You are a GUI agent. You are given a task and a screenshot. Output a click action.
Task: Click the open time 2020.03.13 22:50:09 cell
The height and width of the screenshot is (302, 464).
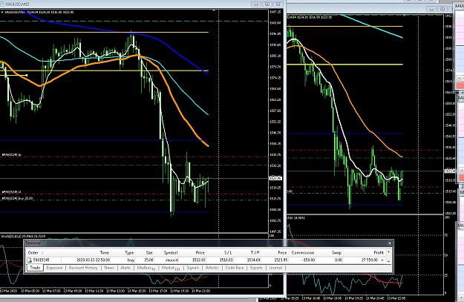pos(94,260)
